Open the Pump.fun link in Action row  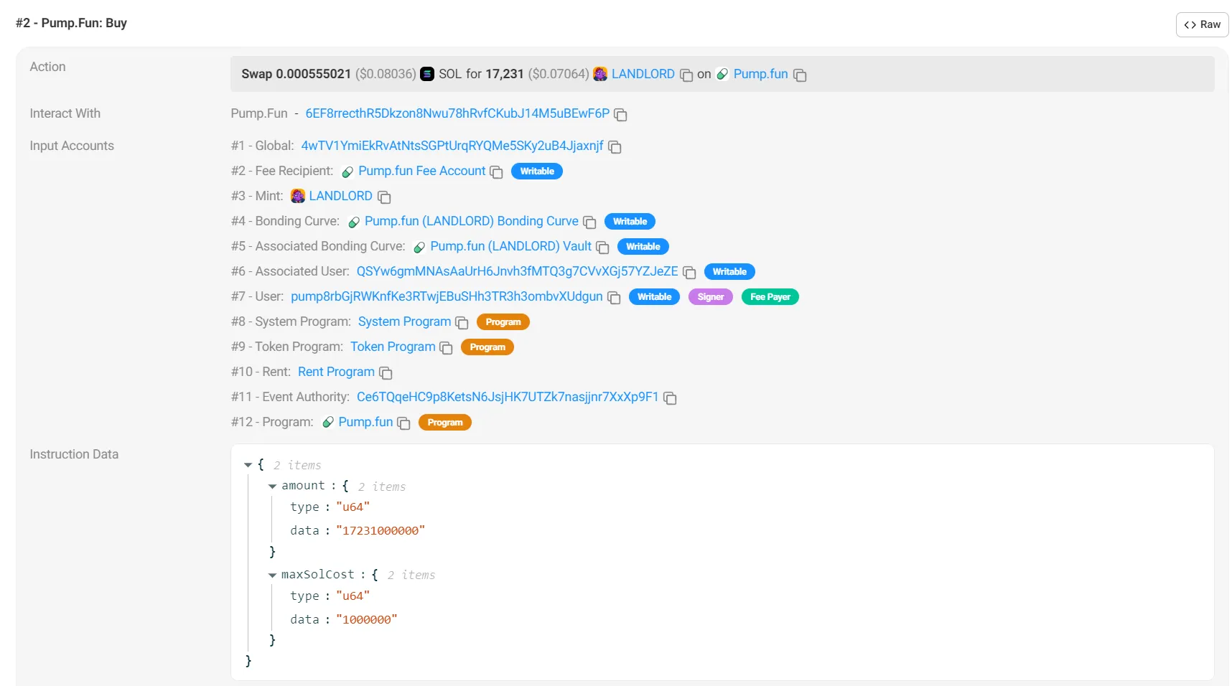tap(760, 74)
